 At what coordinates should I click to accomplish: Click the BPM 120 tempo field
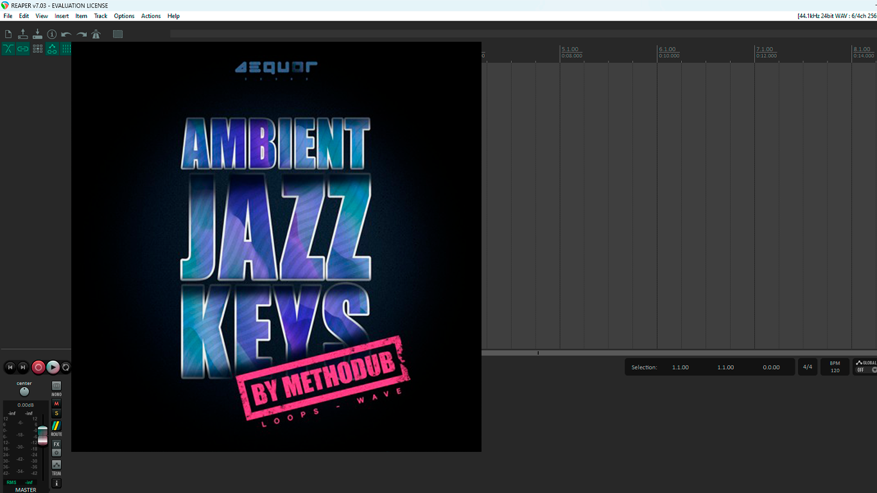835,367
